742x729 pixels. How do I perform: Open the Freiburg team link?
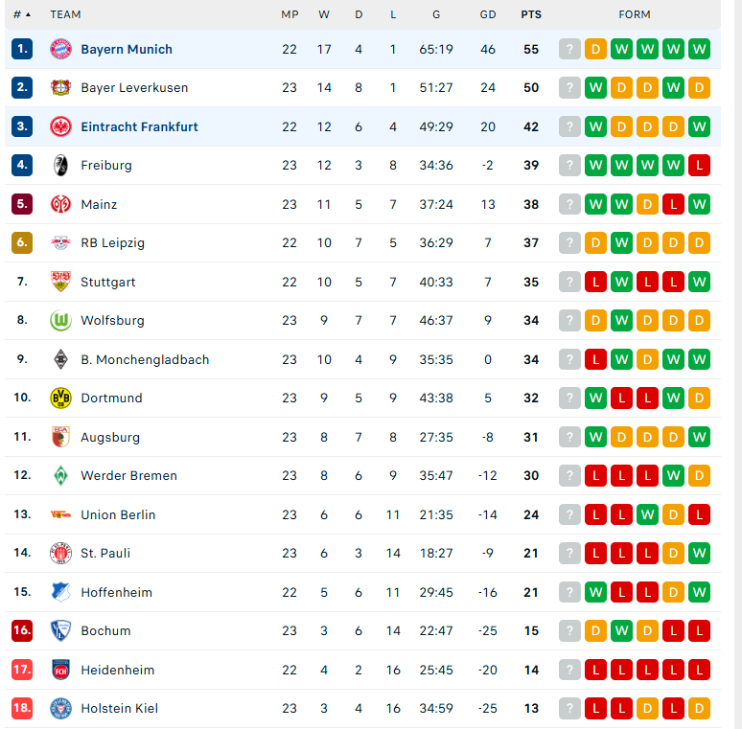tap(106, 166)
